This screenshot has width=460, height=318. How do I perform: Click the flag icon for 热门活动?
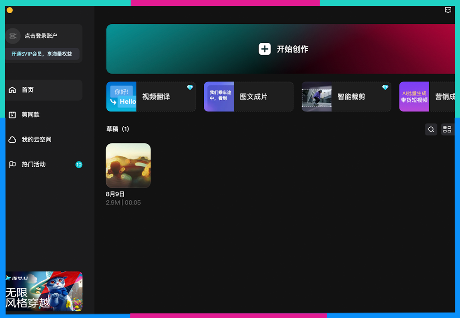(x=12, y=165)
